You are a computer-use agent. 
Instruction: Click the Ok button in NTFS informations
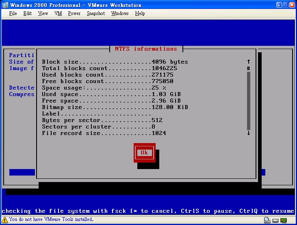145,152
